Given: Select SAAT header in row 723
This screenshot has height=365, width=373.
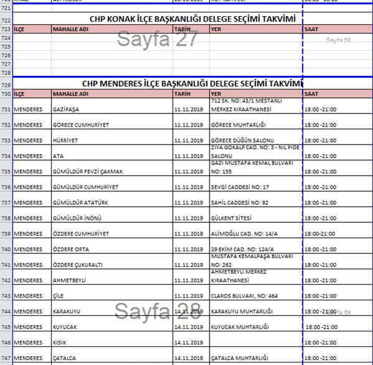Looking at the screenshot, I should point(338,29).
